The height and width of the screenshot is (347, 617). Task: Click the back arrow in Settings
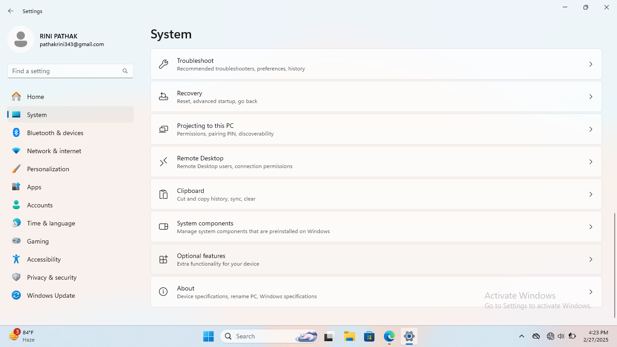click(x=11, y=11)
